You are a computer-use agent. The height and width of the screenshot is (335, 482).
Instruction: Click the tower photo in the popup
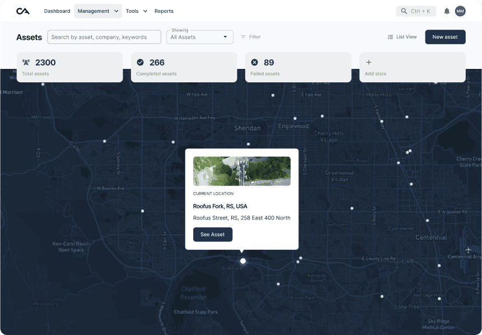242,171
